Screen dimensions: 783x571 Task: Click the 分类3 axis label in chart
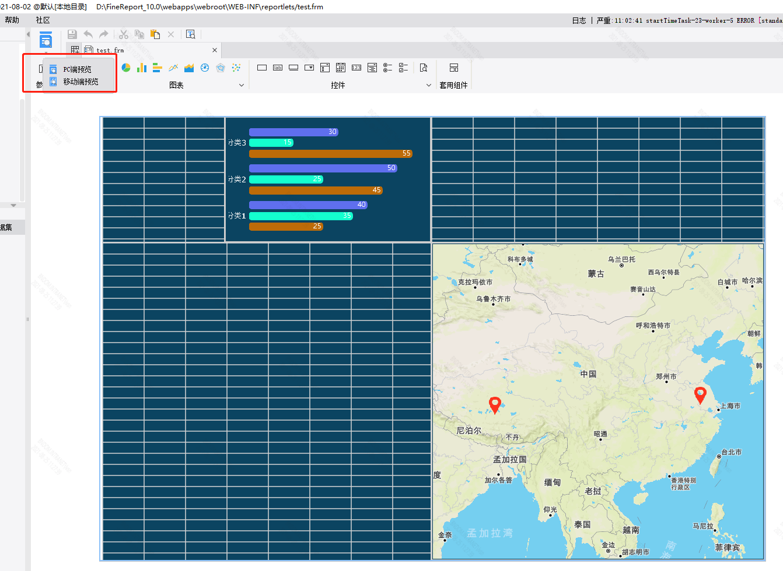(x=237, y=143)
